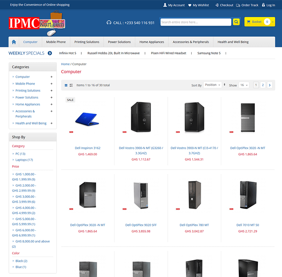
Task: Click the My Account person icon
Action: (x=165, y=5)
